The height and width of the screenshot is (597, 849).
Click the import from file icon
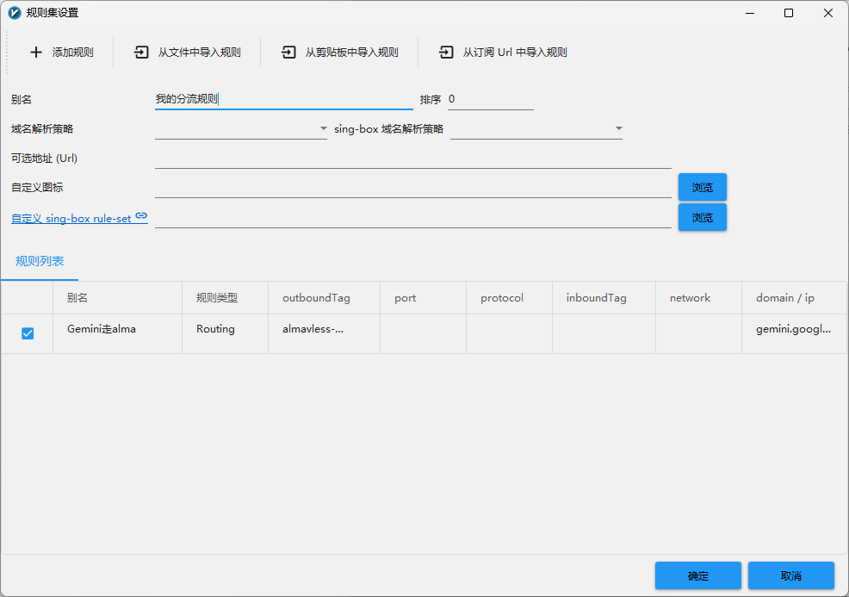coord(141,53)
